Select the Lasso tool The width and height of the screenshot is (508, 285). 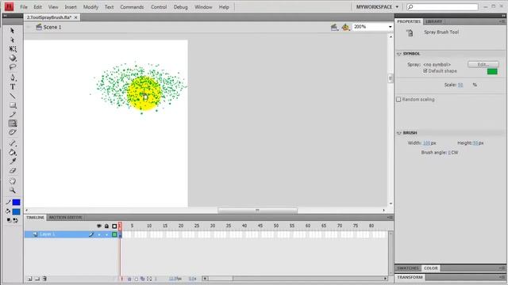click(x=13, y=67)
